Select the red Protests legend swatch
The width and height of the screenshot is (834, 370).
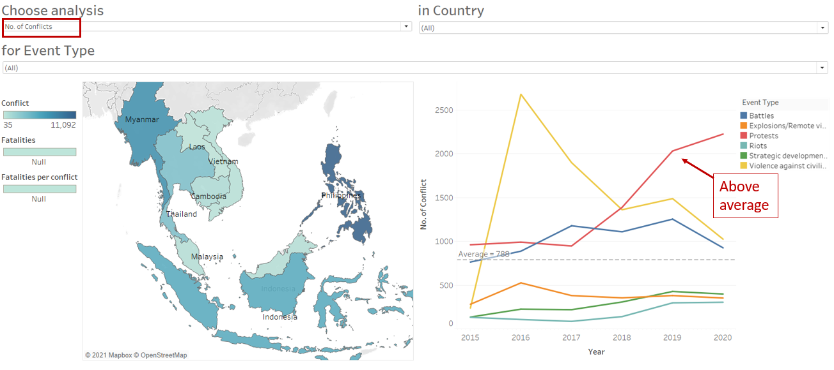click(744, 136)
